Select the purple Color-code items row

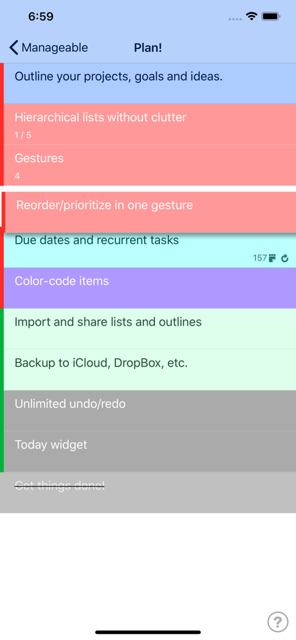(x=150, y=288)
